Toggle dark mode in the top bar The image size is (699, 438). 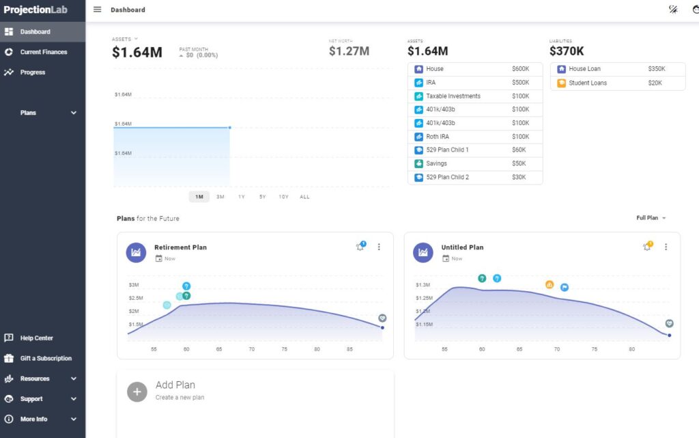(x=673, y=10)
